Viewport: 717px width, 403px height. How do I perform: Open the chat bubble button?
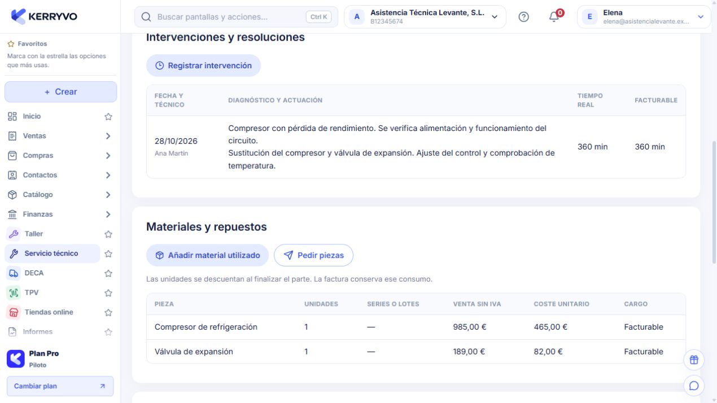coord(694,386)
